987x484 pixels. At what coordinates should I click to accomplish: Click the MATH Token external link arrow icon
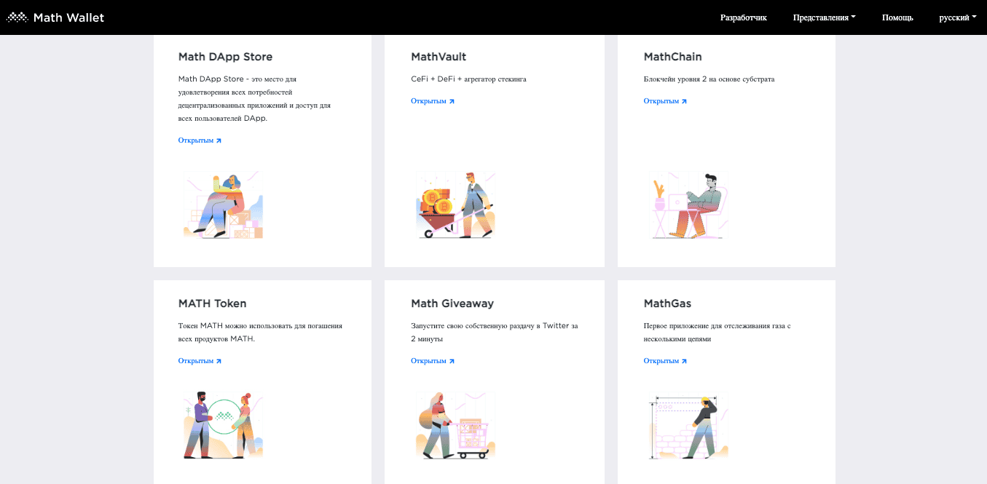tap(219, 361)
